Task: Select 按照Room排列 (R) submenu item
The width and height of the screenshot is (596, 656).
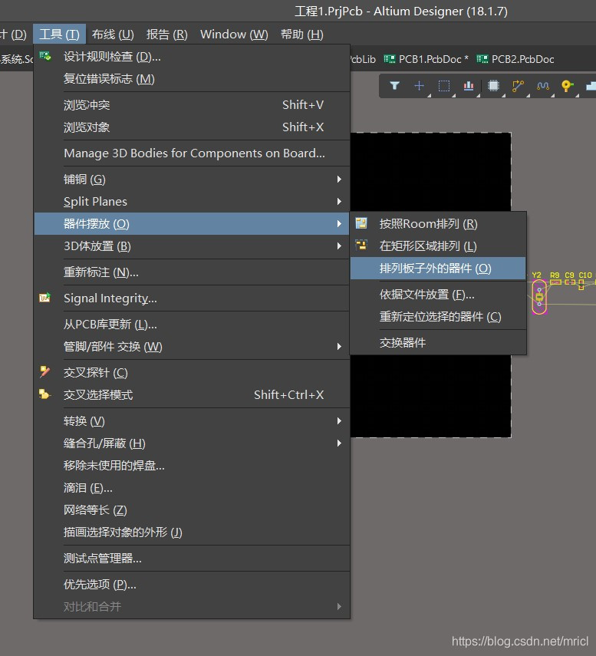Action: tap(438, 224)
